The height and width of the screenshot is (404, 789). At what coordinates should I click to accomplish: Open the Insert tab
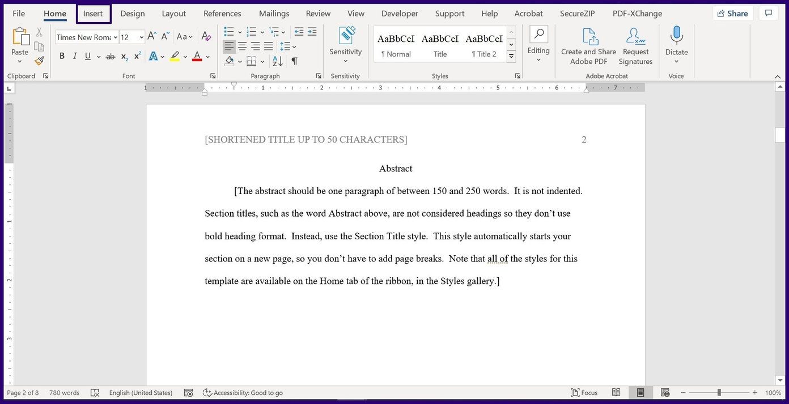(93, 14)
